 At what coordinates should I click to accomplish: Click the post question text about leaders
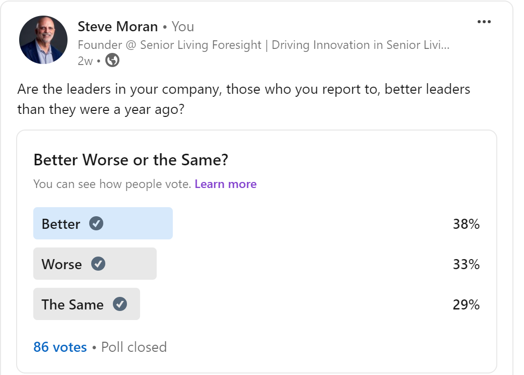point(244,99)
